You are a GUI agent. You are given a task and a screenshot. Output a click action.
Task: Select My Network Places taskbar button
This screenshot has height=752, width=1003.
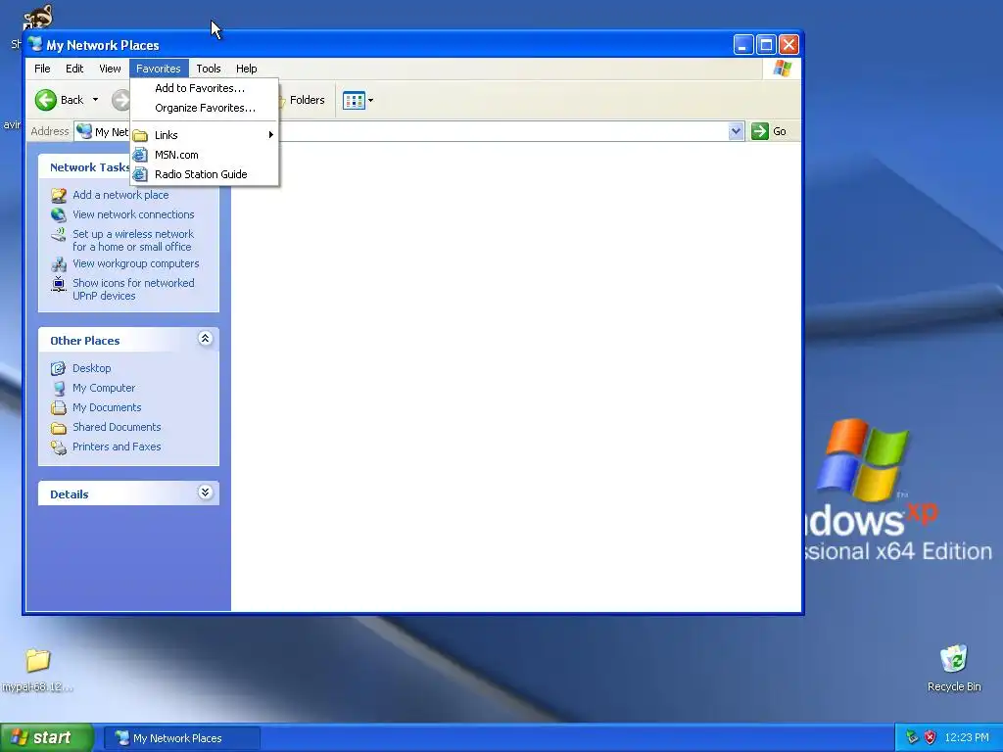[x=181, y=738]
